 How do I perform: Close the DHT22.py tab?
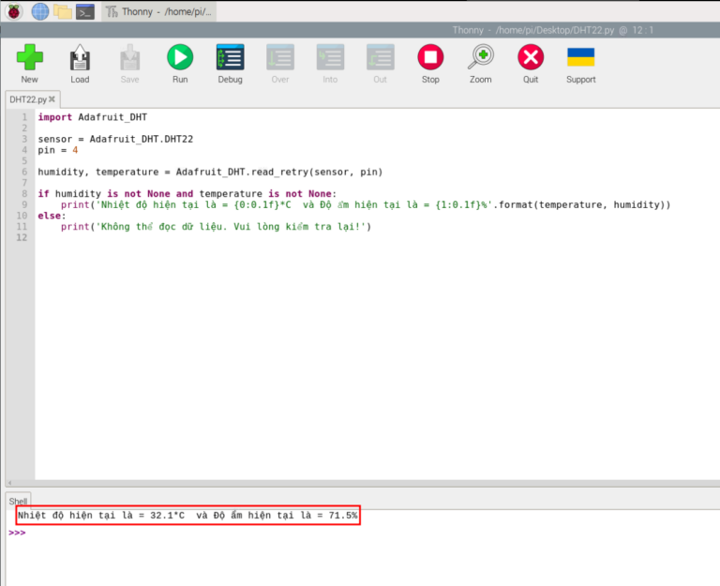click(x=52, y=99)
